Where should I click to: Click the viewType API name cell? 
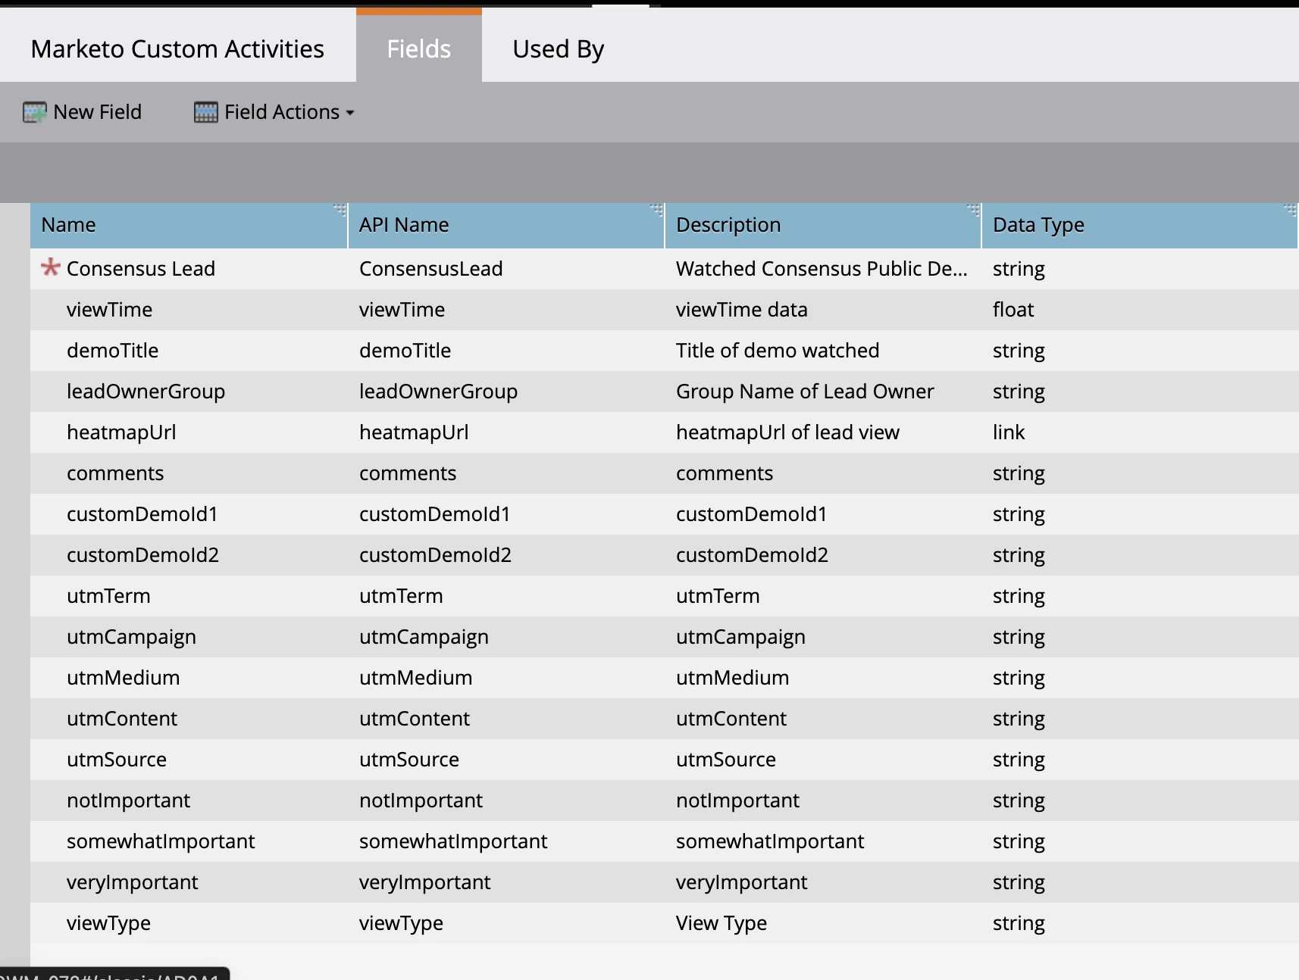pyautogui.click(x=401, y=923)
